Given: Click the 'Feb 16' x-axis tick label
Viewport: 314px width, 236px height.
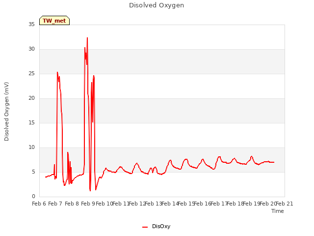Looking at the screenshot, I should click(203, 204).
